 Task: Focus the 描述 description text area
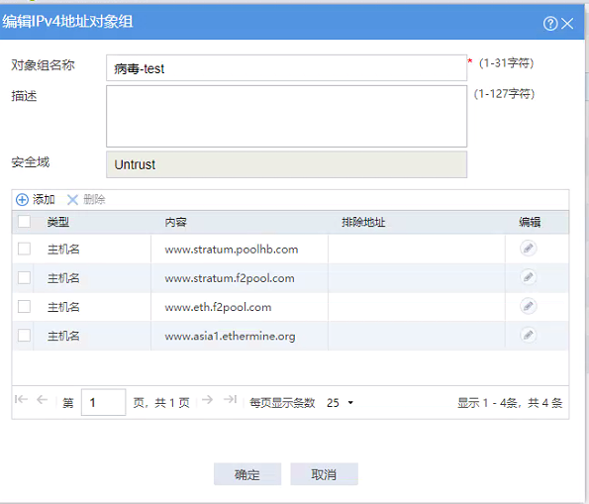point(287,116)
